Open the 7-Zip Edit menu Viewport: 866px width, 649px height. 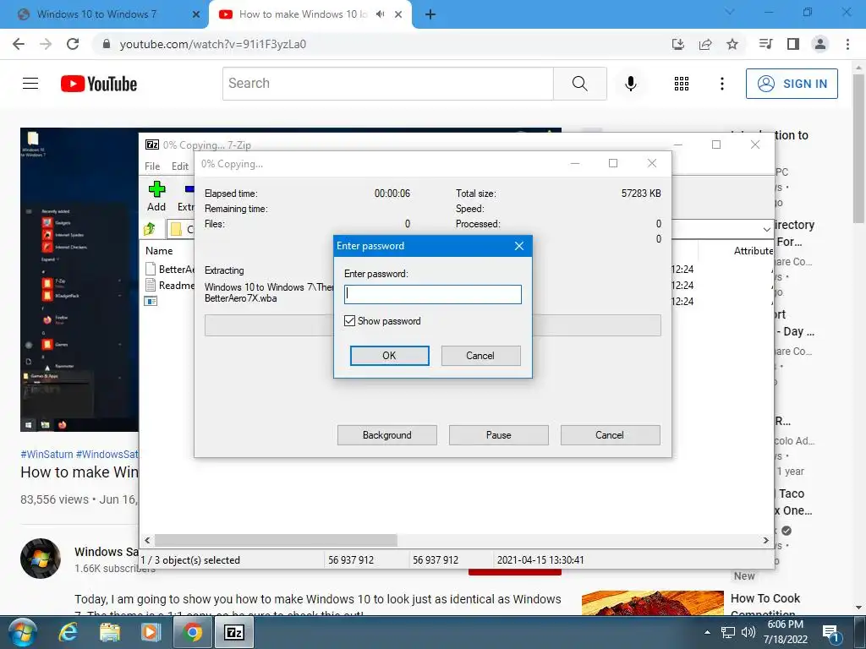coord(180,166)
